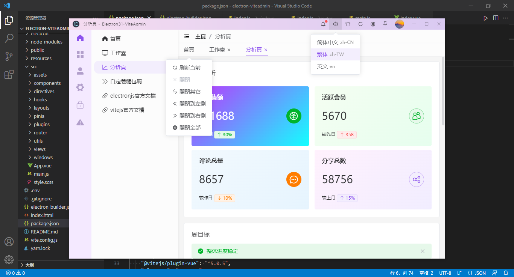This screenshot has width=514, height=277.
Task: Dismiss the 整體進度穩定 notice
Action: click(422, 251)
